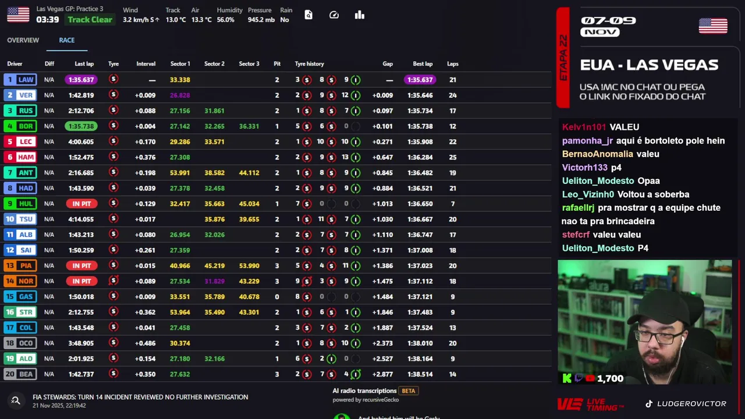
Task: Select the LEC driver badge
Action: pyautogui.click(x=20, y=141)
